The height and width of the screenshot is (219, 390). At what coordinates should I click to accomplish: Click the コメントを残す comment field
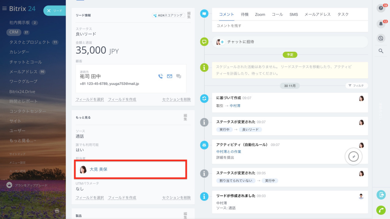(x=290, y=26)
